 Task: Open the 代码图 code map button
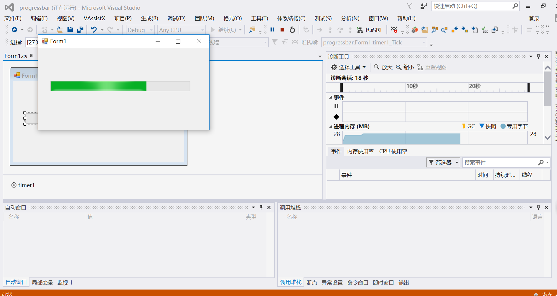369,30
